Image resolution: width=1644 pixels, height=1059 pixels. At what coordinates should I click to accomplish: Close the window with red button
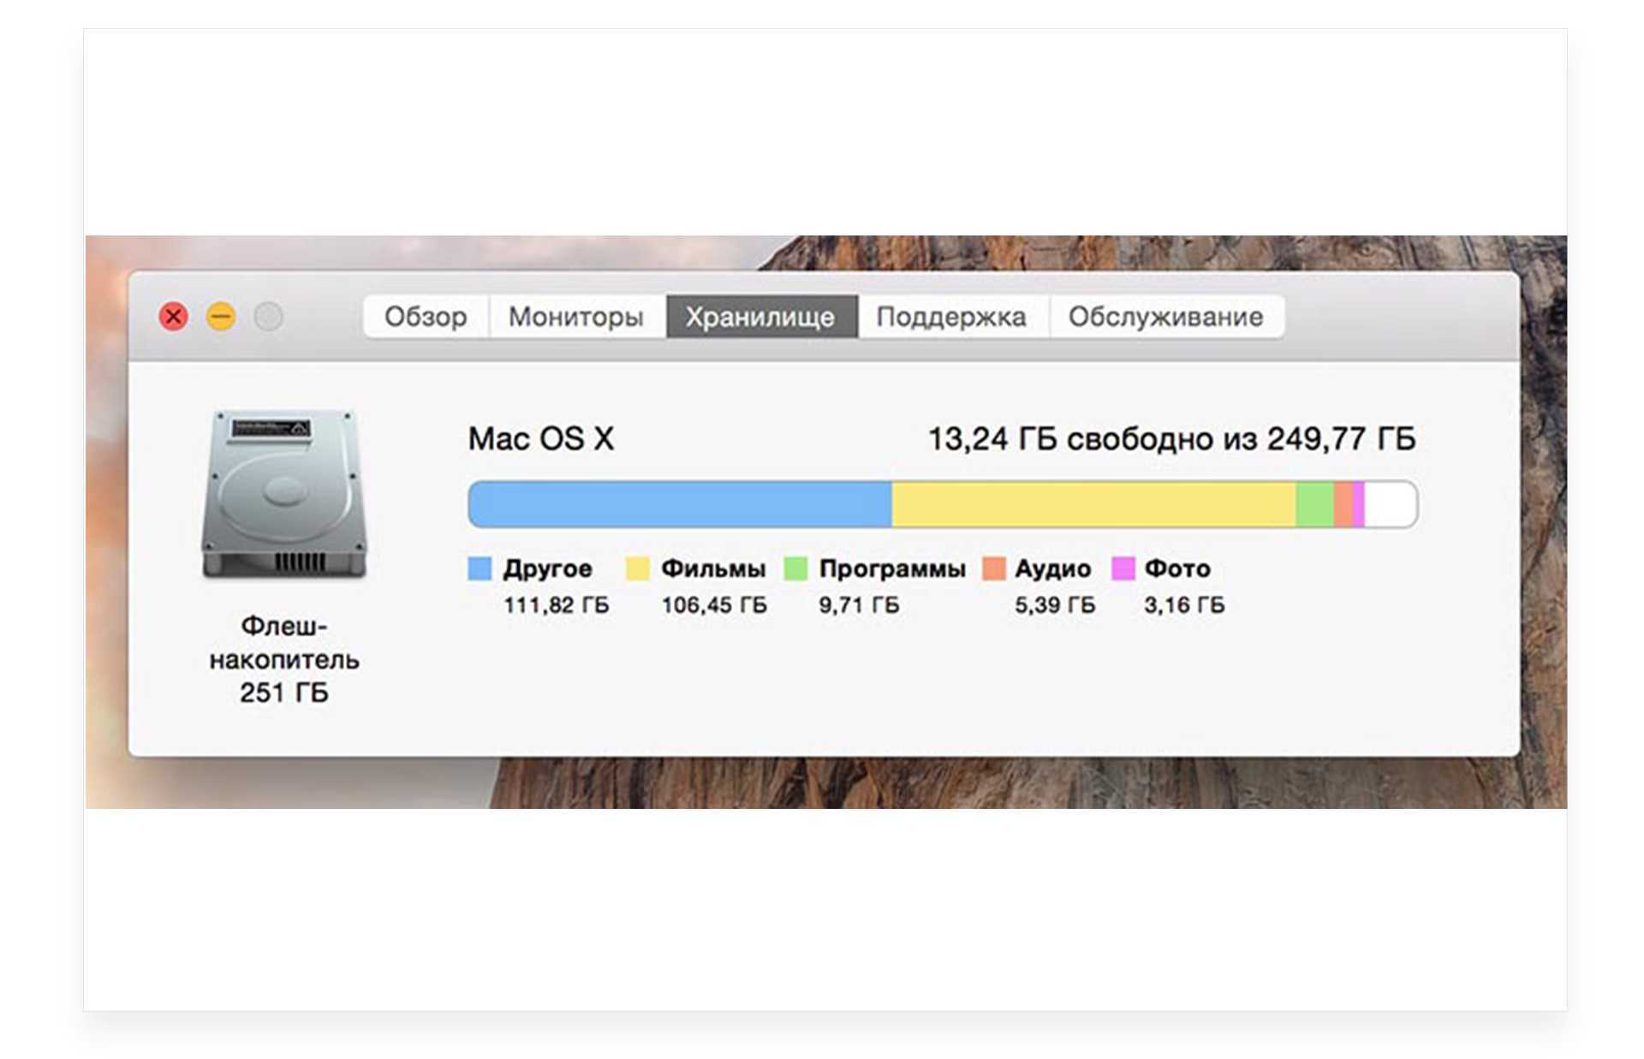point(174,317)
